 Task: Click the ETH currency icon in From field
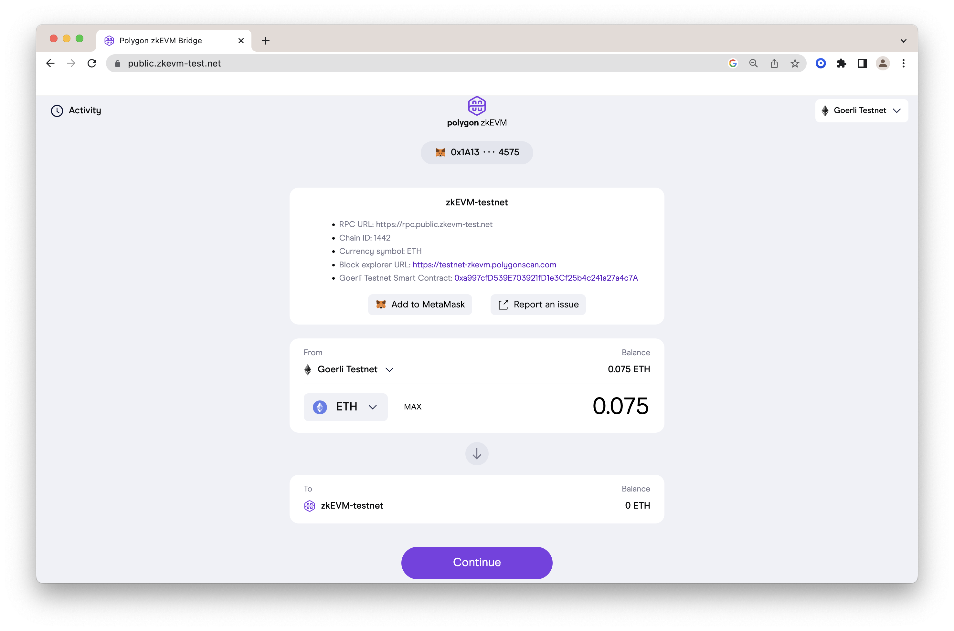point(321,406)
